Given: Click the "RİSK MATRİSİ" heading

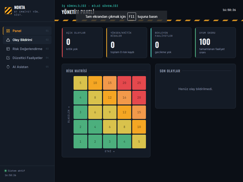Looking at the screenshot, I should point(77,71).
